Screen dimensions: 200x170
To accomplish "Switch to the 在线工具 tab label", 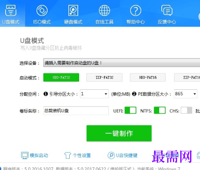I will 105,22.
